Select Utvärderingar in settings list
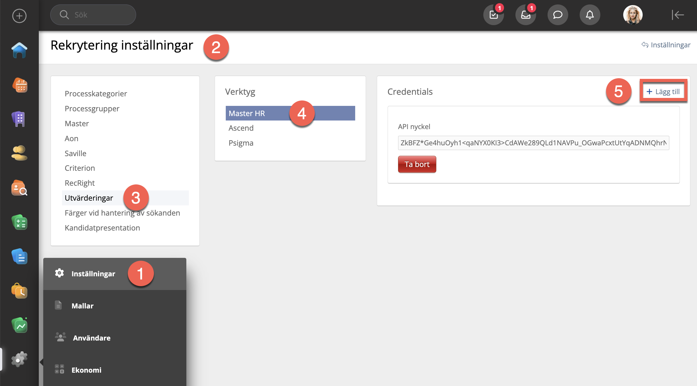 tap(125, 198)
